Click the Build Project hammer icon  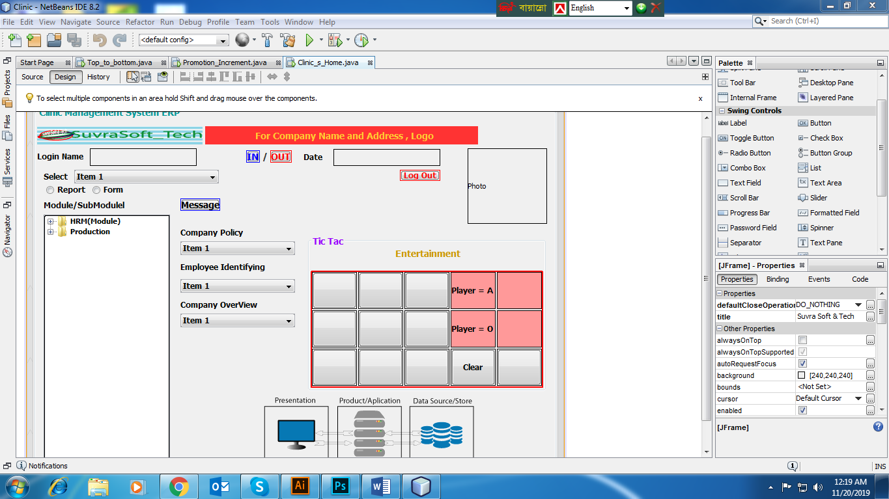[x=267, y=40]
